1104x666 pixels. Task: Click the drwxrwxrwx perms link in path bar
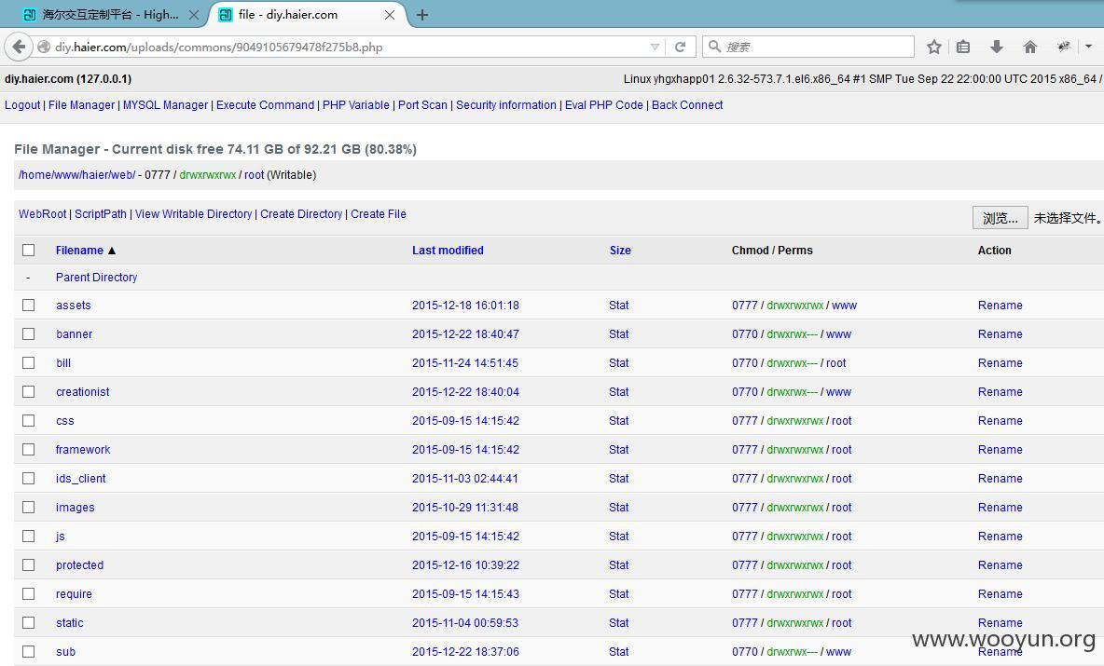208,174
